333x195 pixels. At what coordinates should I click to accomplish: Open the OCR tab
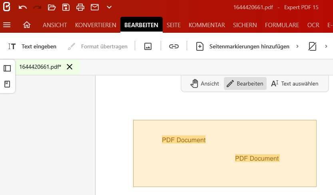(x=313, y=25)
